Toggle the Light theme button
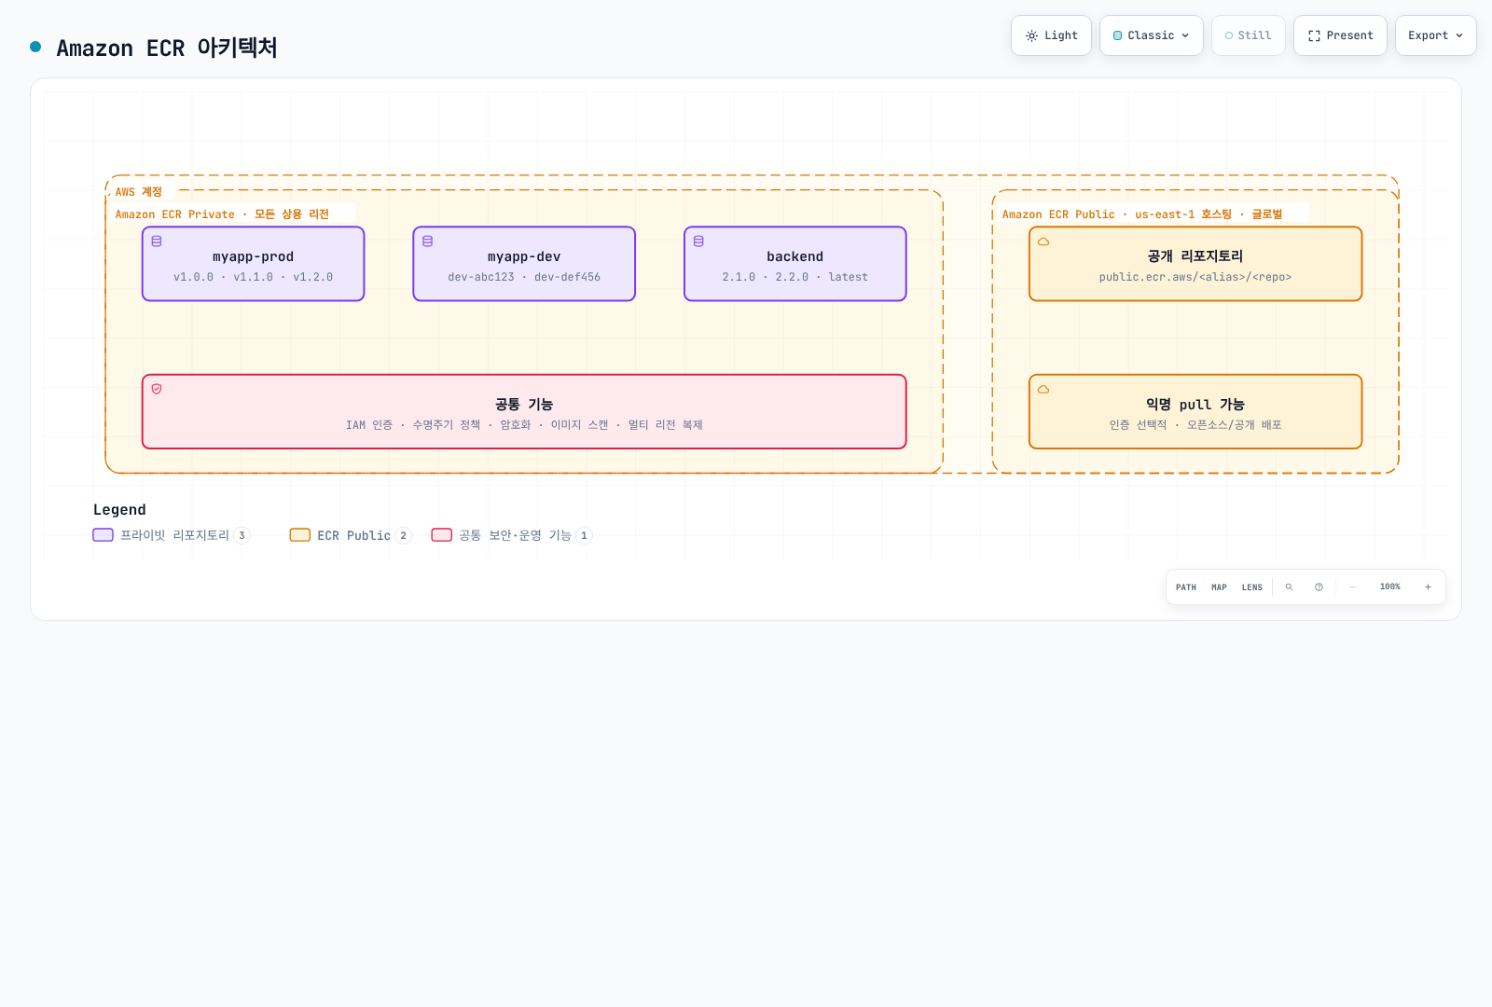Image resolution: width=1492 pixels, height=1007 pixels. click(1051, 35)
